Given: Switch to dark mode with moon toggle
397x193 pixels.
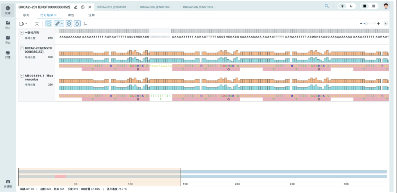Looking at the screenshot, I should pos(351,6).
